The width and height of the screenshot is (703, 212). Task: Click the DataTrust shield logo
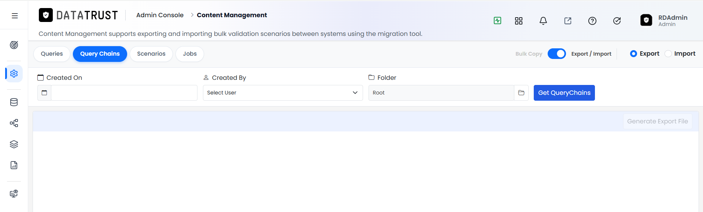click(x=46, y=15)
